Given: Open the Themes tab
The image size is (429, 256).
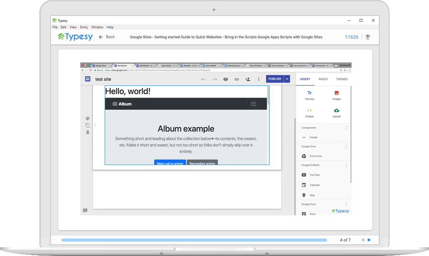Looking at the screenshot, I should pyautogui.click(x=342, y=79).
